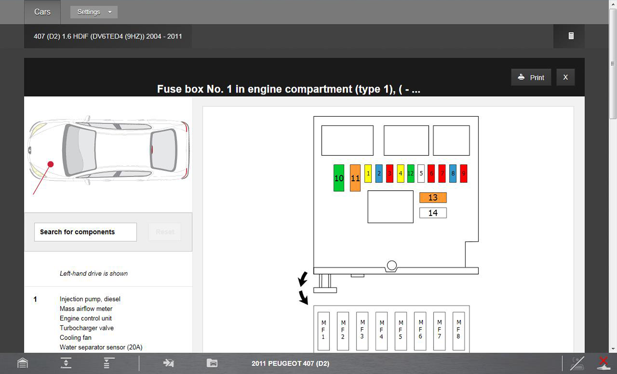Click the home garage icon in bottom toolbar
This screenshot has width=617, height=374.
[x=23, y=363]
